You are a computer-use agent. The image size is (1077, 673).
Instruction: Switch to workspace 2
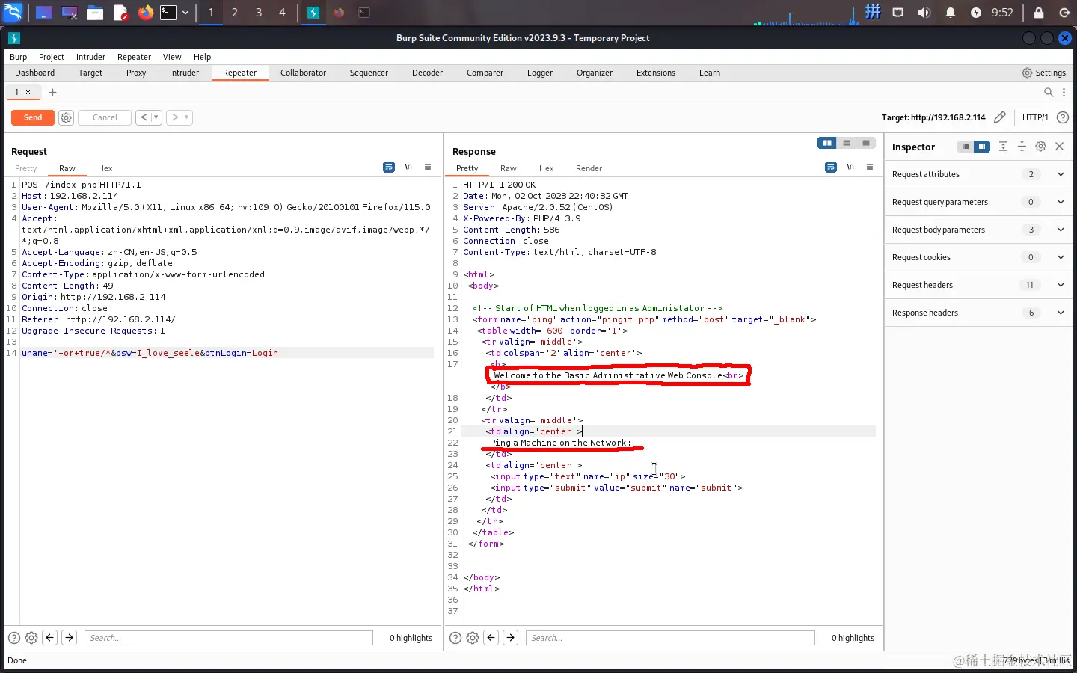[235, 13]
